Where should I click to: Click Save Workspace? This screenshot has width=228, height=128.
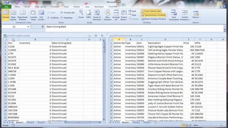[174, 15]
